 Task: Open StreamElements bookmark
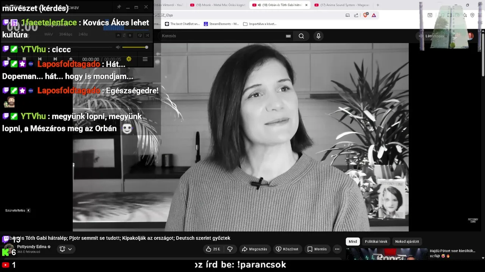pyautogui.click(x=221, y=24)
